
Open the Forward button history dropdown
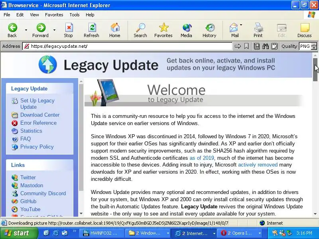54,30
